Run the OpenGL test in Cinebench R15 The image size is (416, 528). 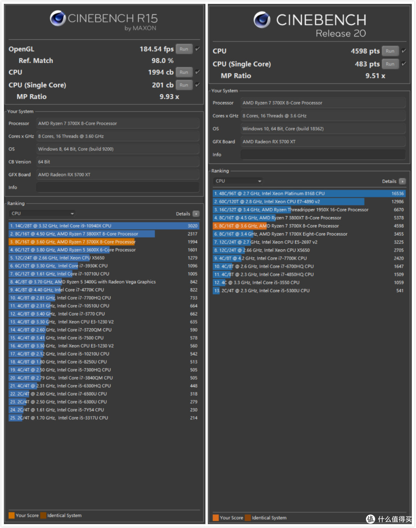[184, 49]
